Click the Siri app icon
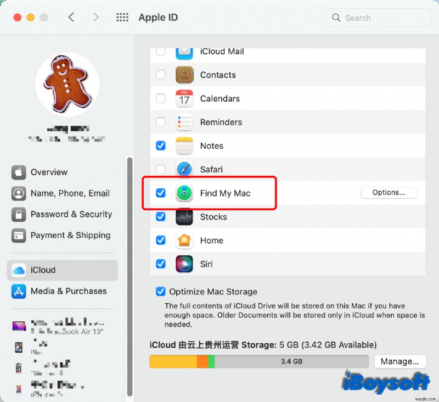439x402 pixels. click(x=184, y=264)
